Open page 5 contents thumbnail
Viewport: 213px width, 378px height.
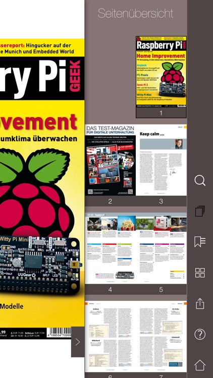162,248
